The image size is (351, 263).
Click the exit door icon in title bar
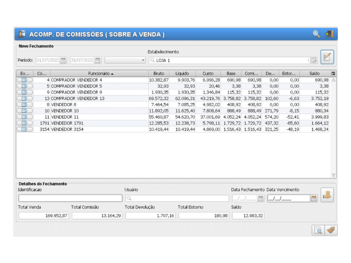pyautogui.click(x=329, y=34)
